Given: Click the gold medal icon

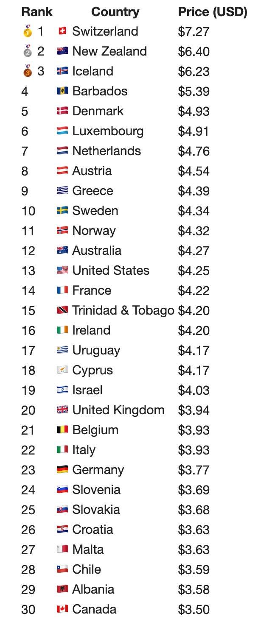Looking at the screenshot, I should pyautogui.click(x=28, y=31).
